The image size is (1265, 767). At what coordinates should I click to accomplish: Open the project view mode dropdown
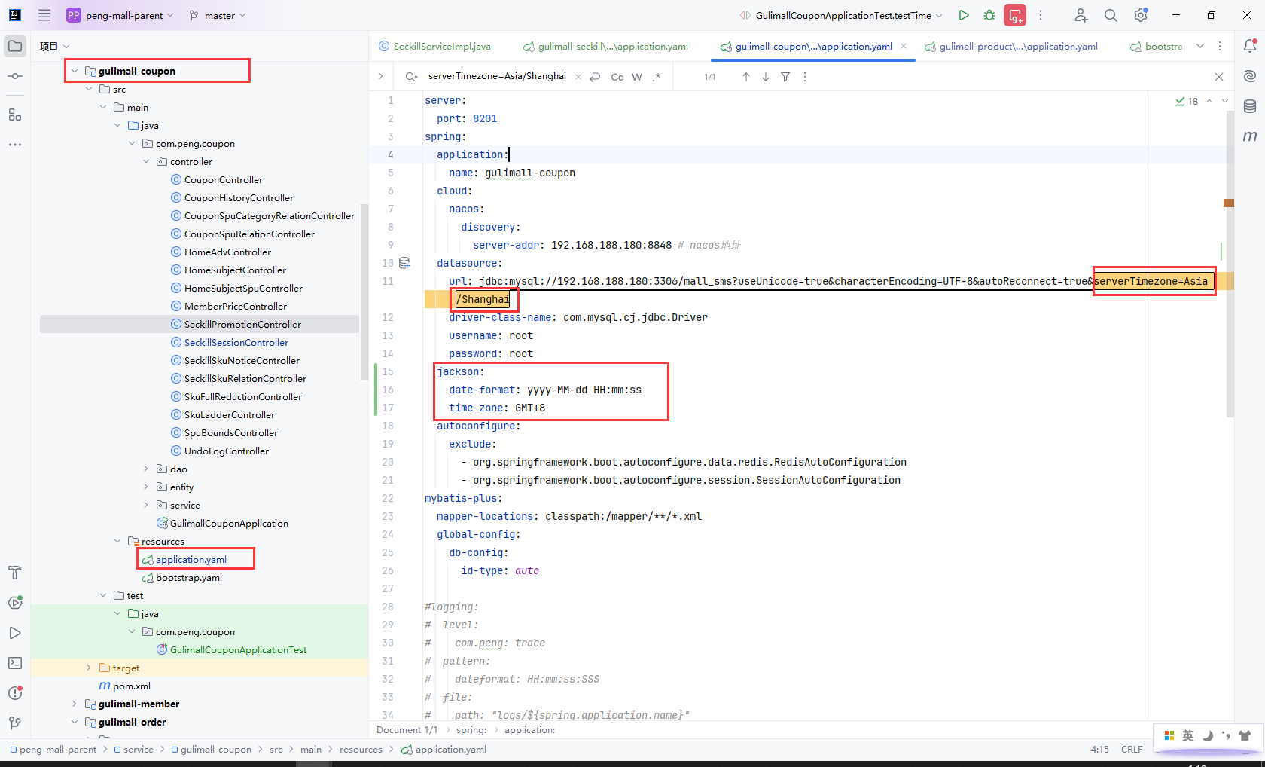point(54,46)
